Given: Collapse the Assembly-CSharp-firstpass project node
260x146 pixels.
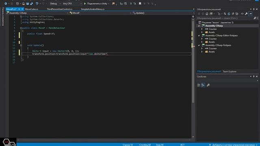Looking at the screenshot, I should point(199,45).
